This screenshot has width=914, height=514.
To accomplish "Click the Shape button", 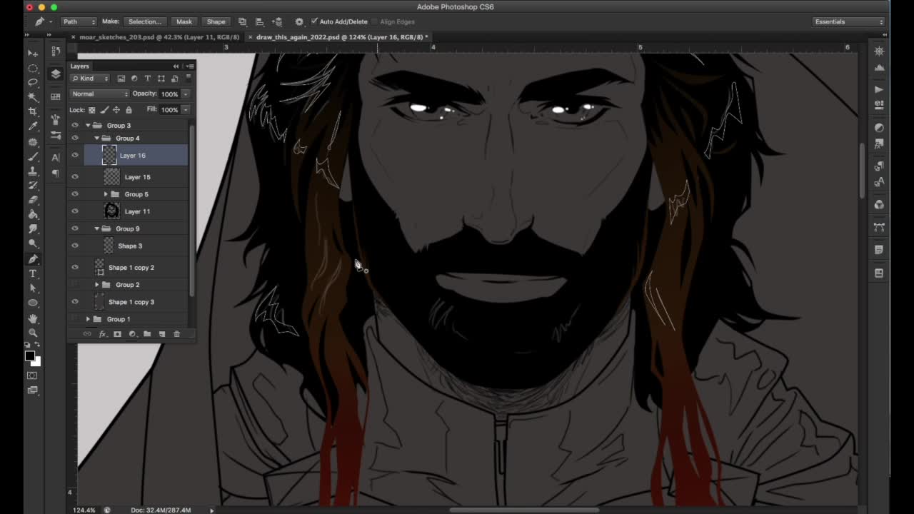I will pos(216,21).
